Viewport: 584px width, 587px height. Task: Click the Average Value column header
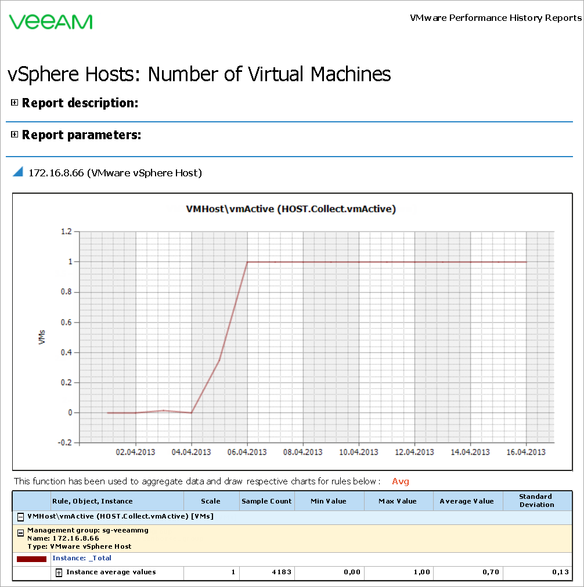(467, 501)
